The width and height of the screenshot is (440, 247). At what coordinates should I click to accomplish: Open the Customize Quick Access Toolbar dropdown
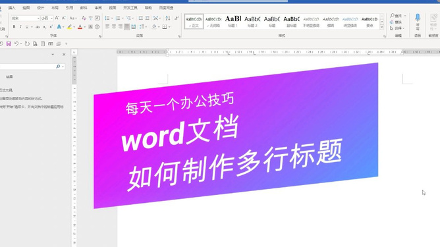67,43
